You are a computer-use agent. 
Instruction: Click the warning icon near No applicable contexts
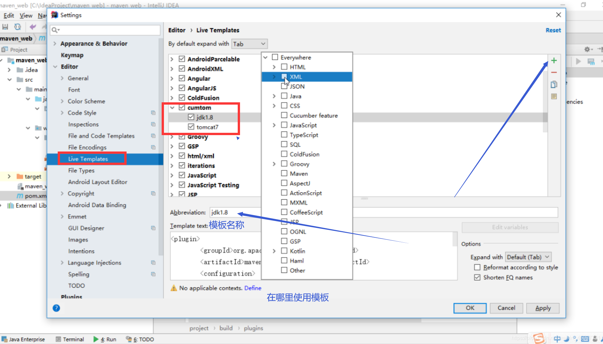[174, 288]
